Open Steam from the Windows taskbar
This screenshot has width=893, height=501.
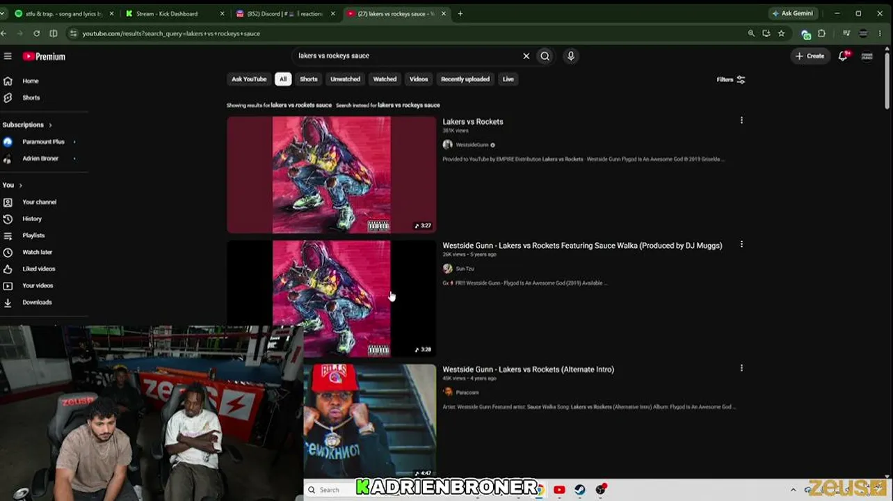pyautogui.click(x=579, y=490)
